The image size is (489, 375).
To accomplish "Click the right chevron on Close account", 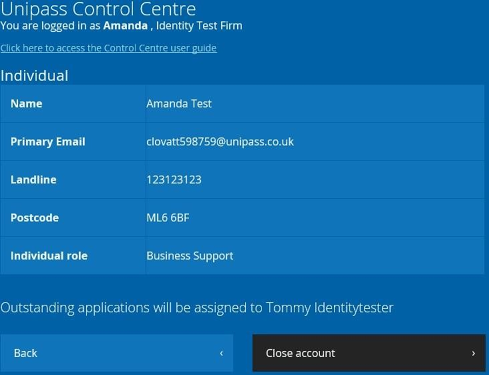I will [473, 353].
